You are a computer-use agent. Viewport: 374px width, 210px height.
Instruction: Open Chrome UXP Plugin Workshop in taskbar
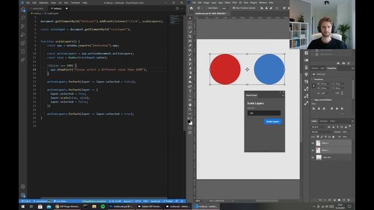pyautogui.click(x=67, y=206)
